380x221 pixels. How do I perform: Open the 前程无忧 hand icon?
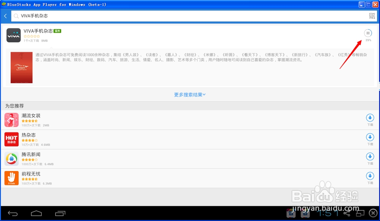11,178
